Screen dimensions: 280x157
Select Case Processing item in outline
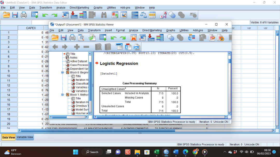click(x=79, y=65)
